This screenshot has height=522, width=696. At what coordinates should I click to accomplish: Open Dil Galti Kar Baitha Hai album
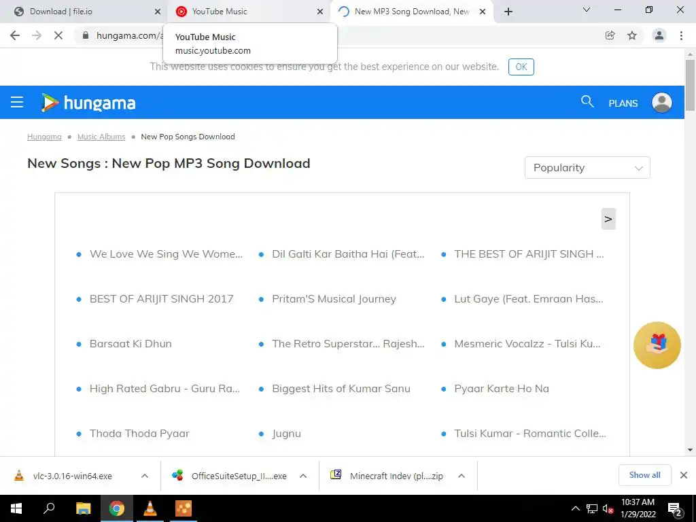tap(348, 254)
